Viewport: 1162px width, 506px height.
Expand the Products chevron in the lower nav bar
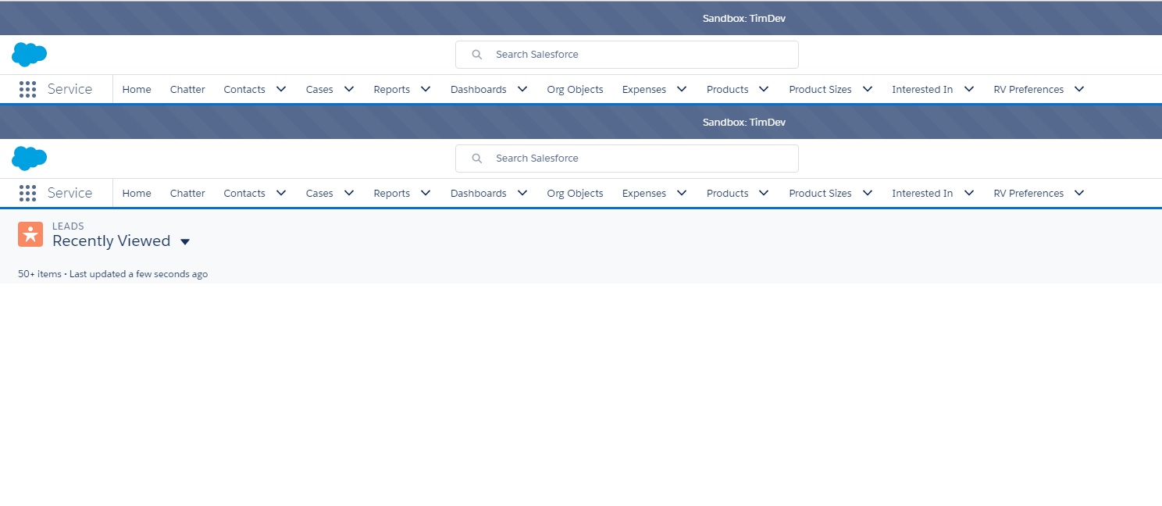[x=764, y=193]
